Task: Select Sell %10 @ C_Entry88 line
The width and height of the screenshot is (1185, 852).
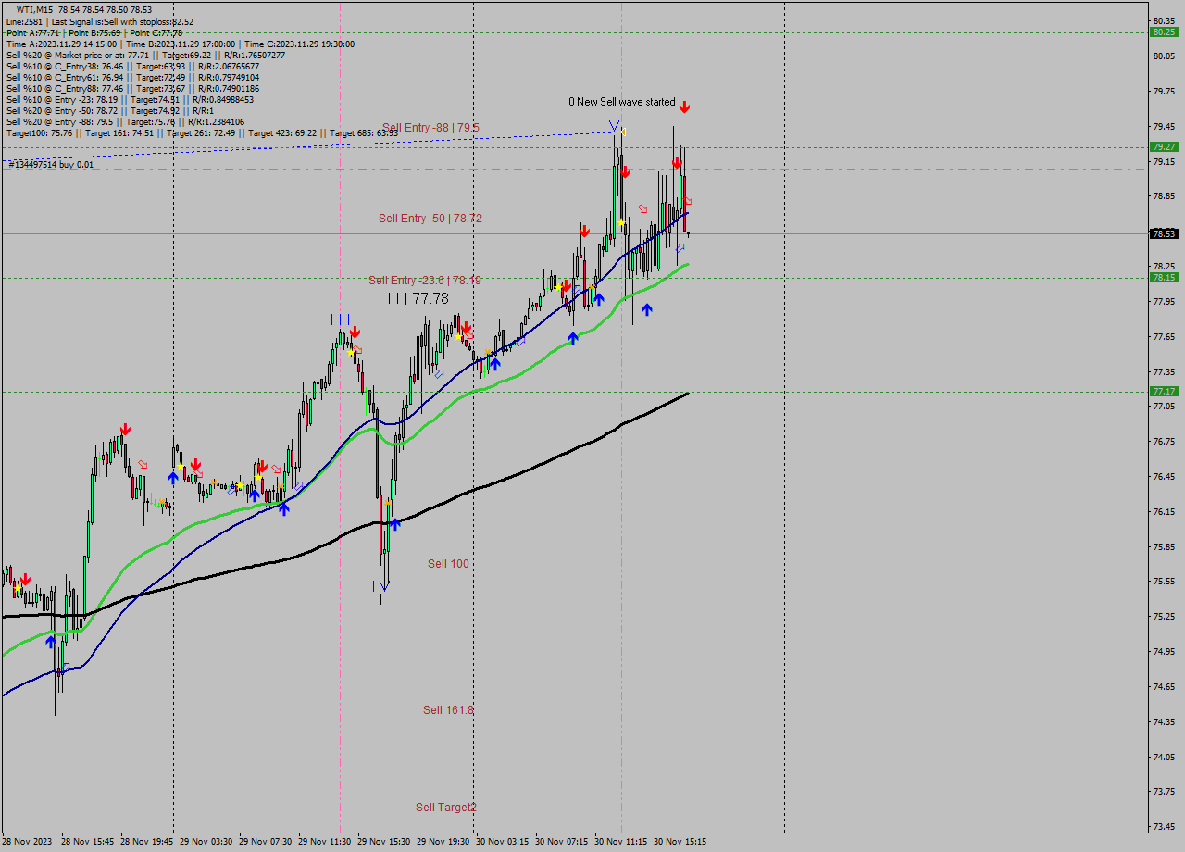Action: pos(132,88)
